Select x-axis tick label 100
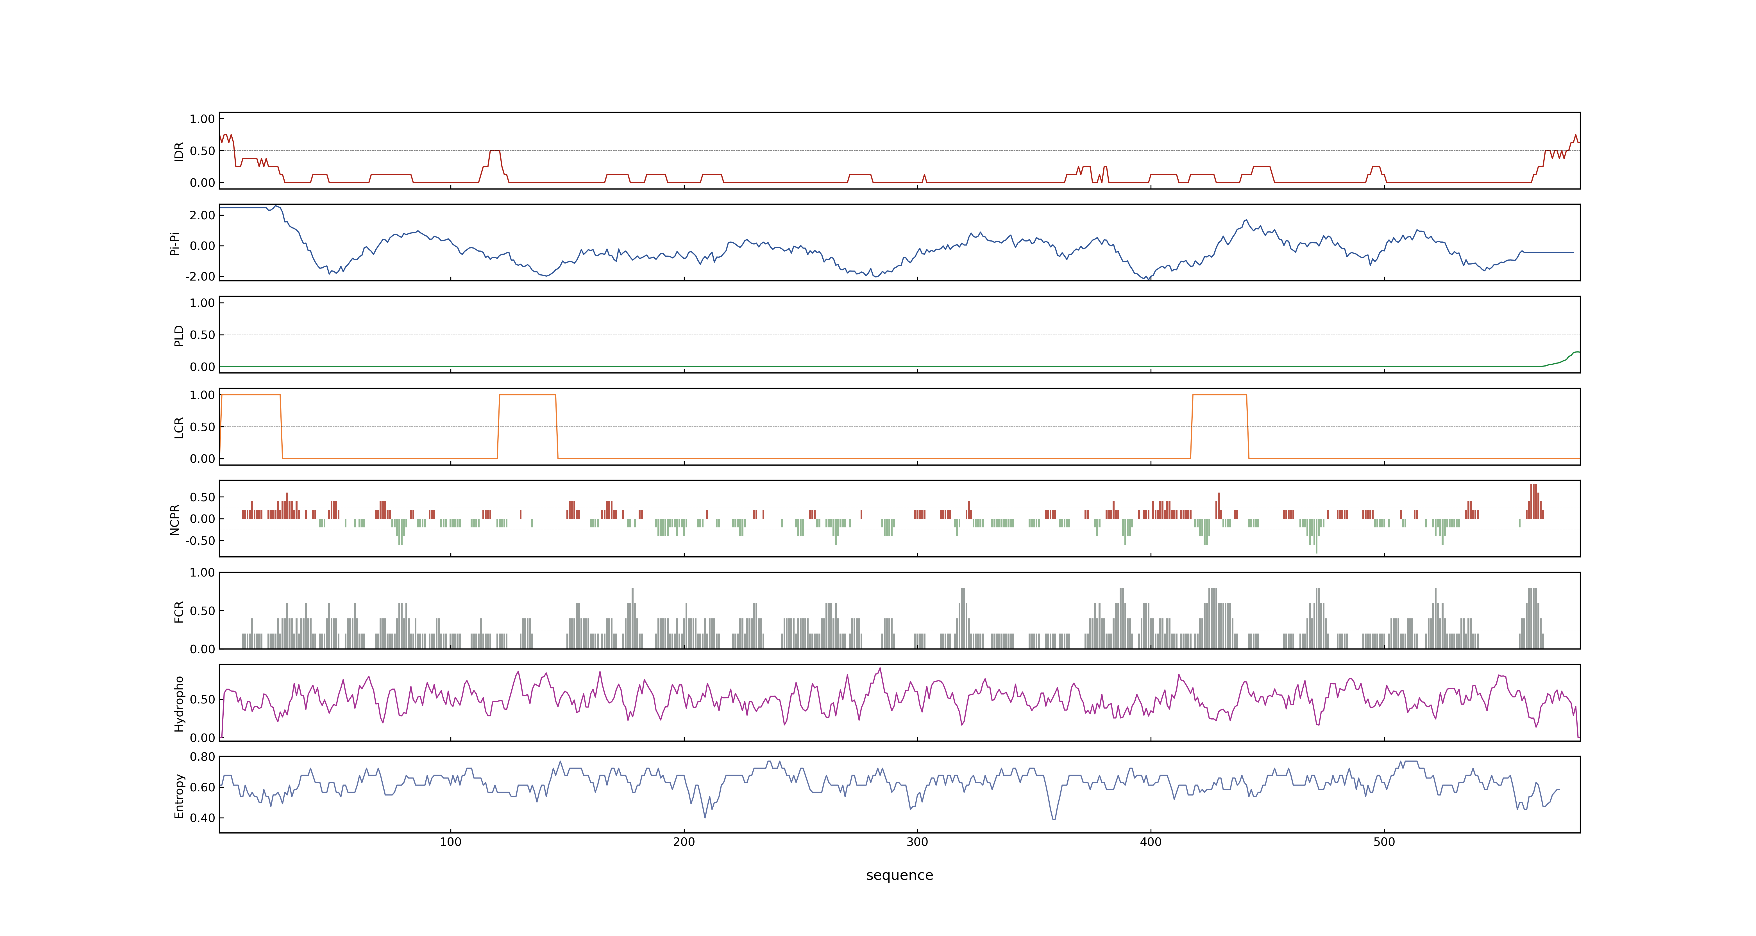Screen dimensions: 1756x936 click(451, 842)
